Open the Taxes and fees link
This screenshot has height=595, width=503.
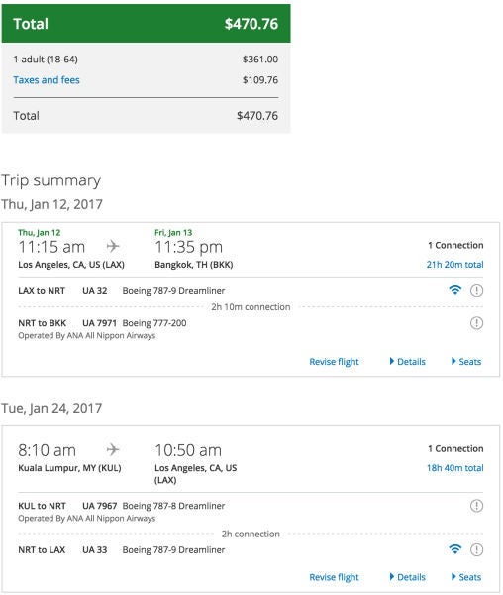[47, 80]
